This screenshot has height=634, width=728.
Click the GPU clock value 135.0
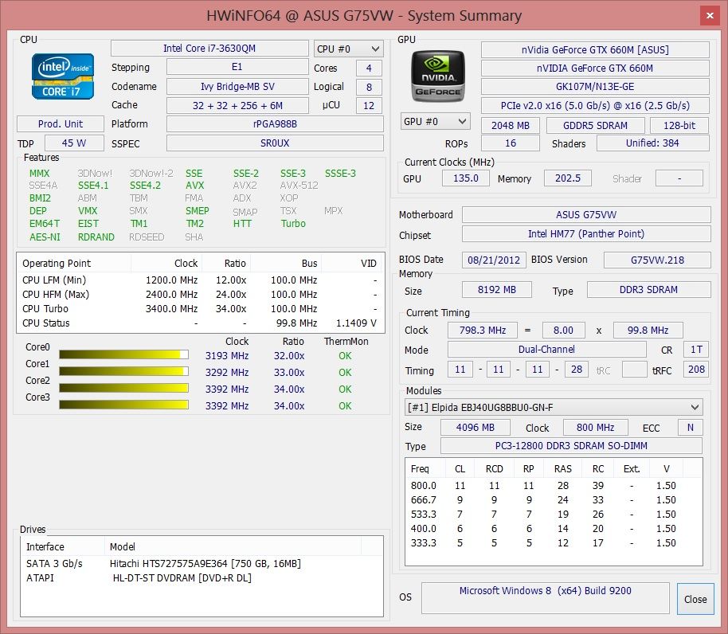(466, 178)
